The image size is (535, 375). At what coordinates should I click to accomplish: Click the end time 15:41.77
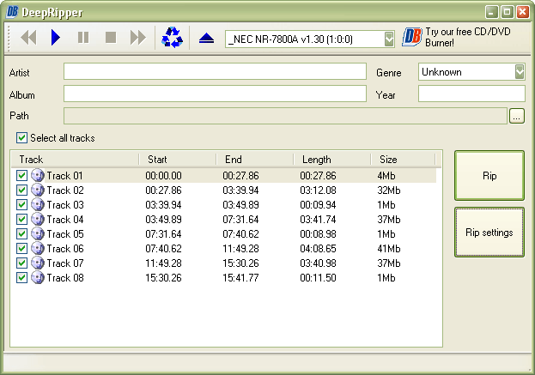[240, 278]
